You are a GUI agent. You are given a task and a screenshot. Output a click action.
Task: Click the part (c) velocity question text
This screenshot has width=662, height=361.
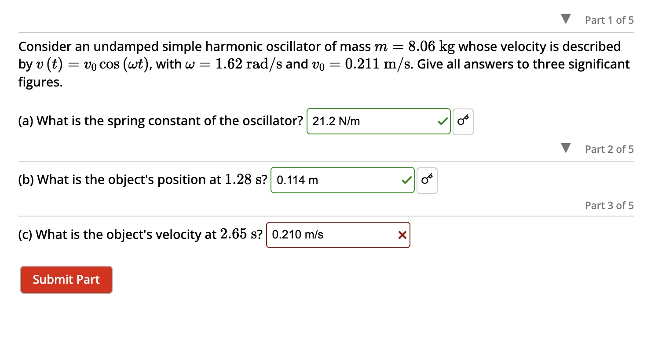(x=140, y=235)
